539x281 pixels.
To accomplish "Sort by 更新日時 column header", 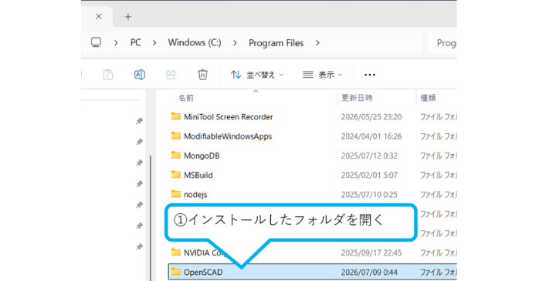I will click(x=357, y=98).
